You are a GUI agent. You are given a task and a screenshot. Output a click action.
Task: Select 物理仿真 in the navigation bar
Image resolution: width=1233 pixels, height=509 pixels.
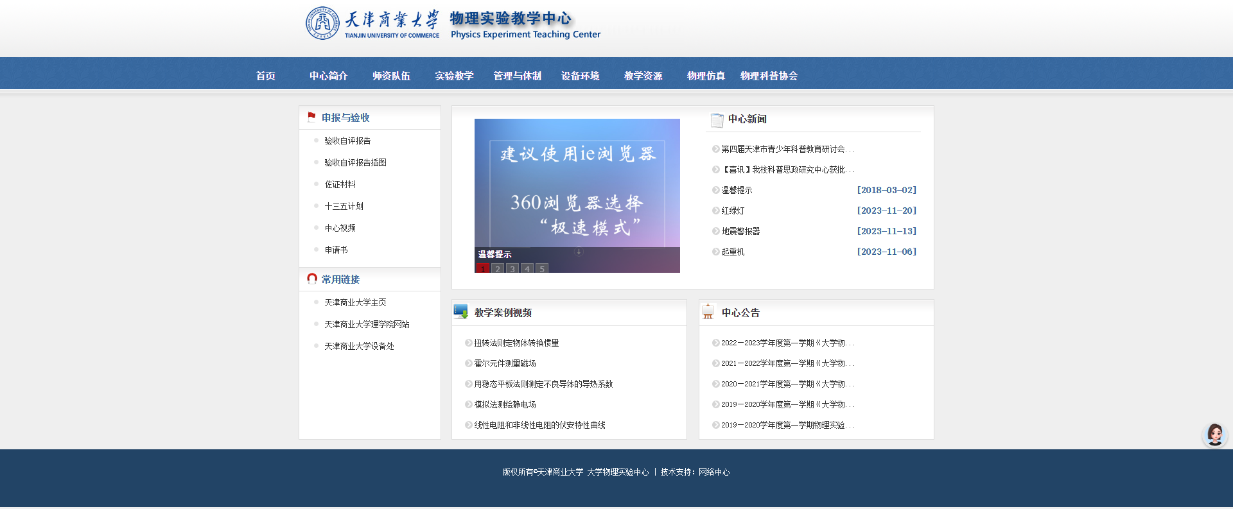(x=706, y=76)
